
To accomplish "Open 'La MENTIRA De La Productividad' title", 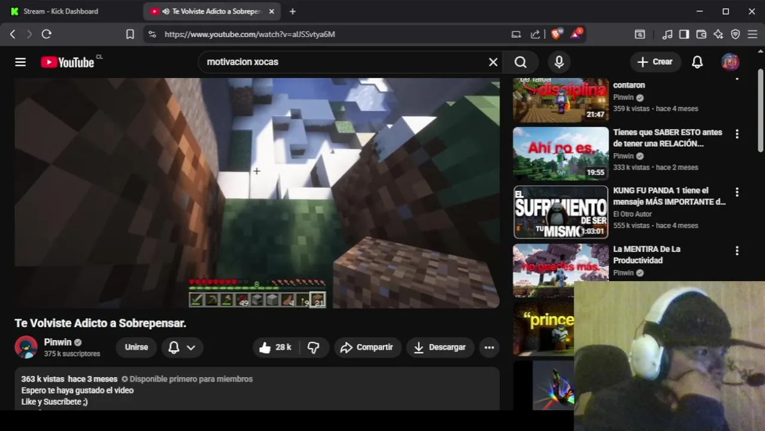I will [x=646, y=254].
